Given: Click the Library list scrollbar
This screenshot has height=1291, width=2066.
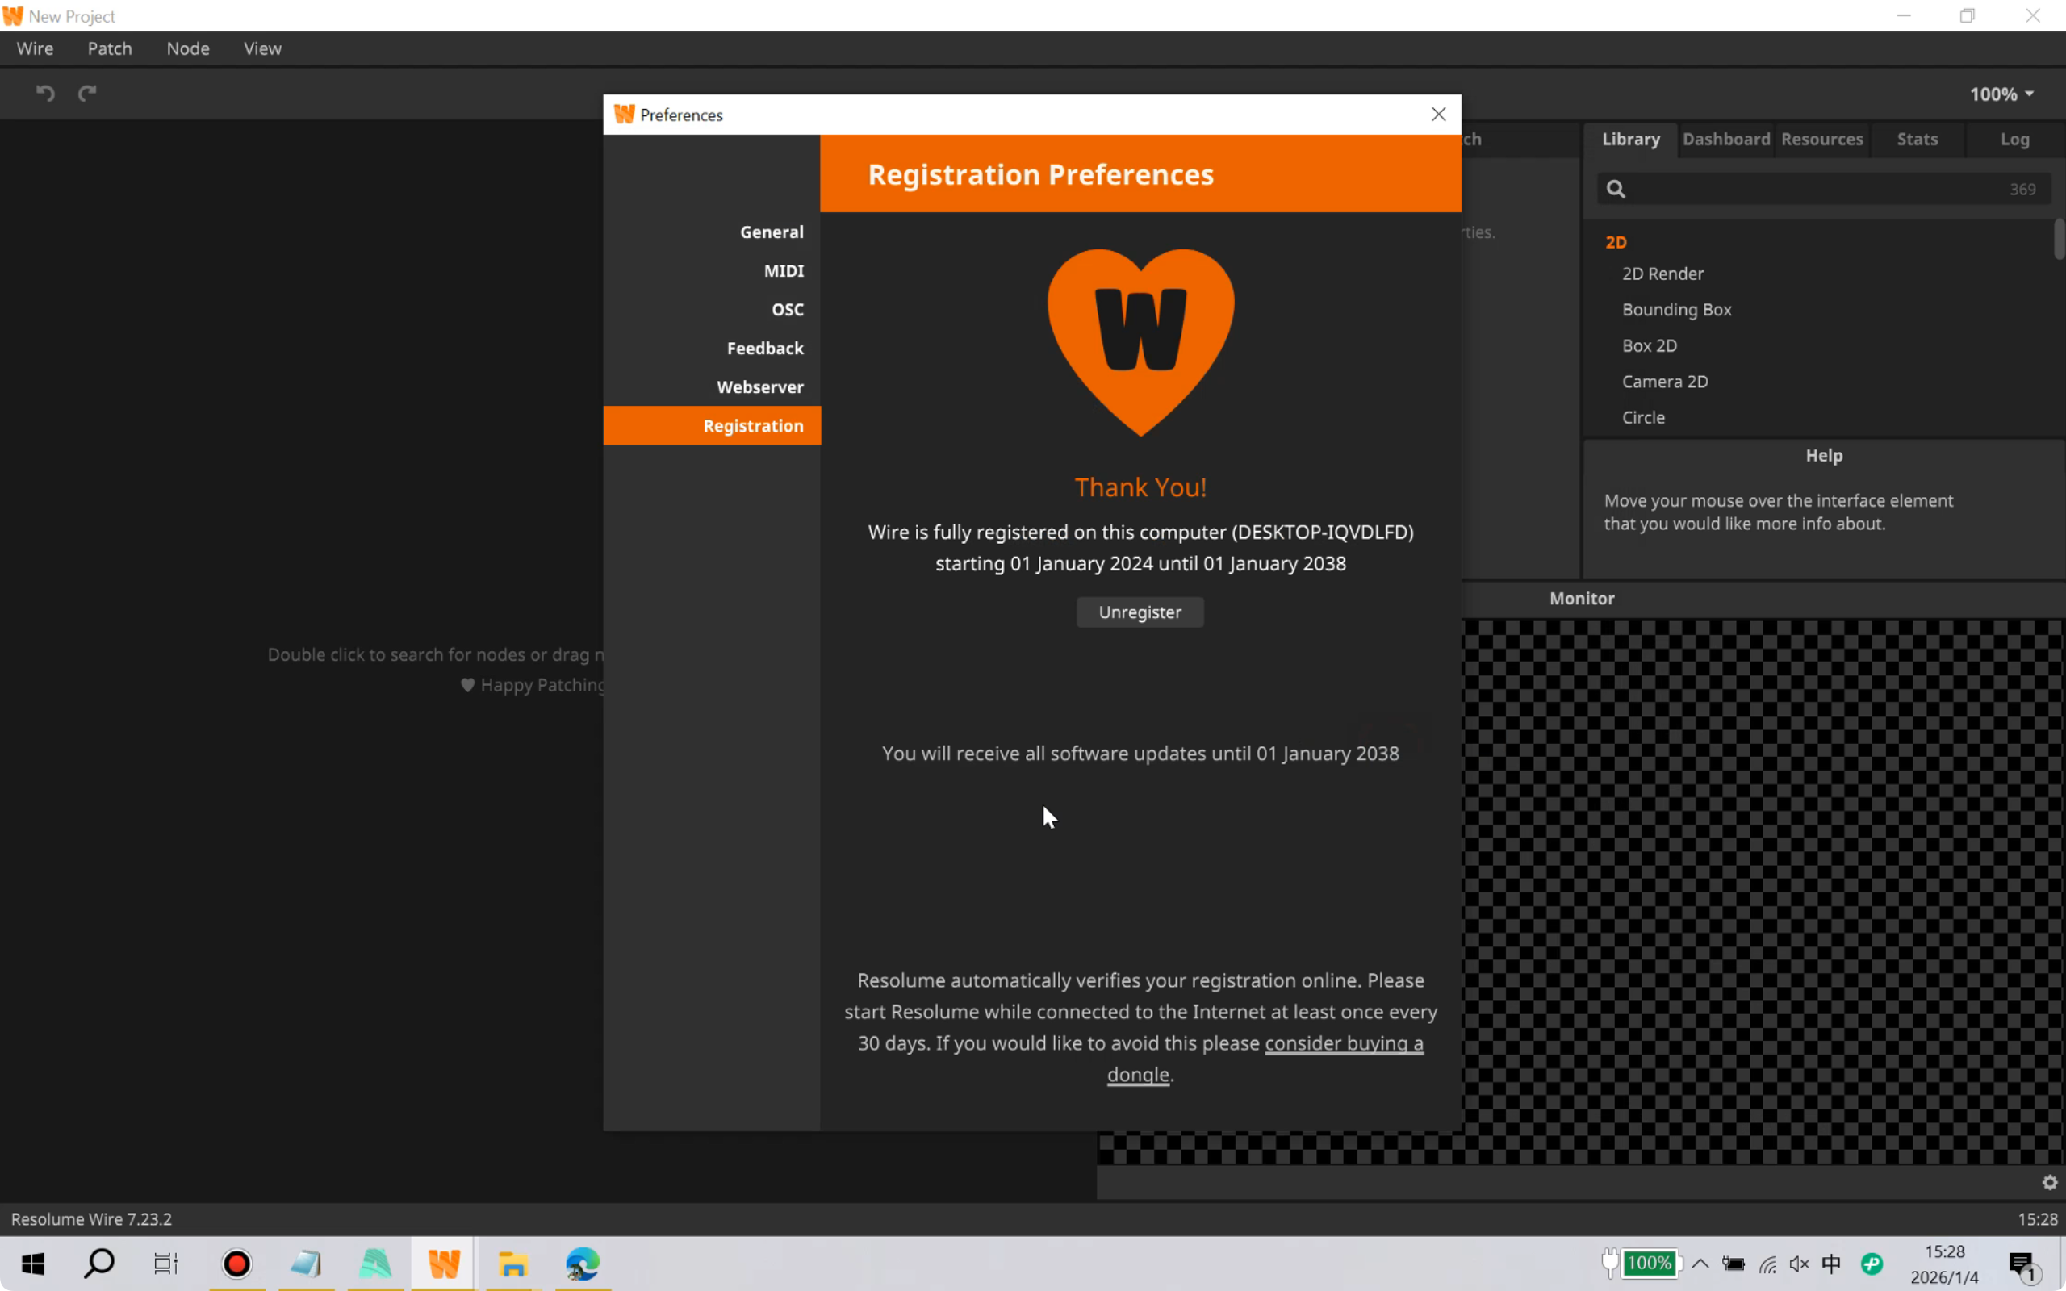Looking at the screenshot, I should tap(2058, 239).
